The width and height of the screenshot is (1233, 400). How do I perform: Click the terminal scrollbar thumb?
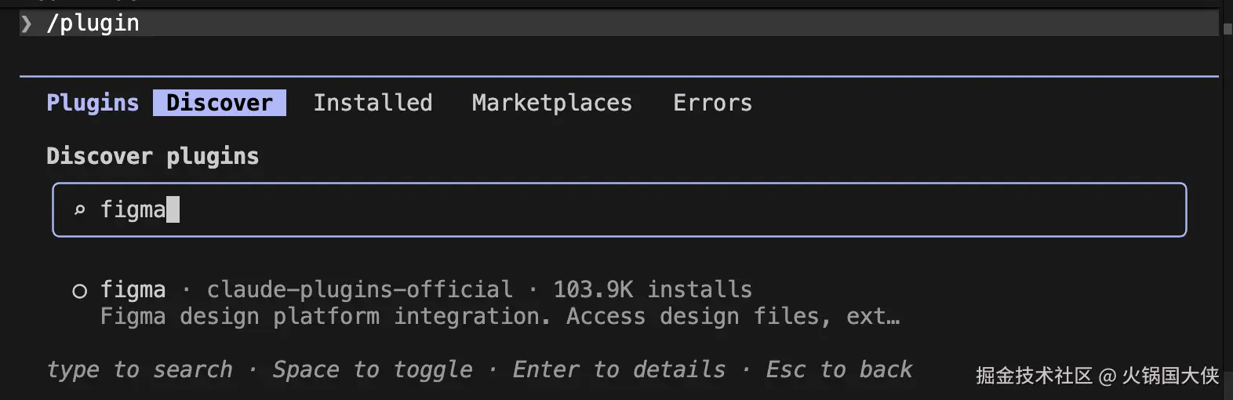coord(1228,28)
